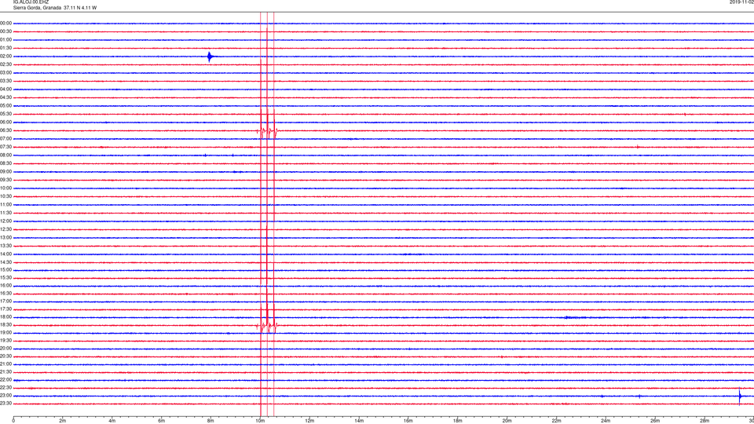
Task: Click the small red blip on the 05:30 trace
Action: point(685,115)
